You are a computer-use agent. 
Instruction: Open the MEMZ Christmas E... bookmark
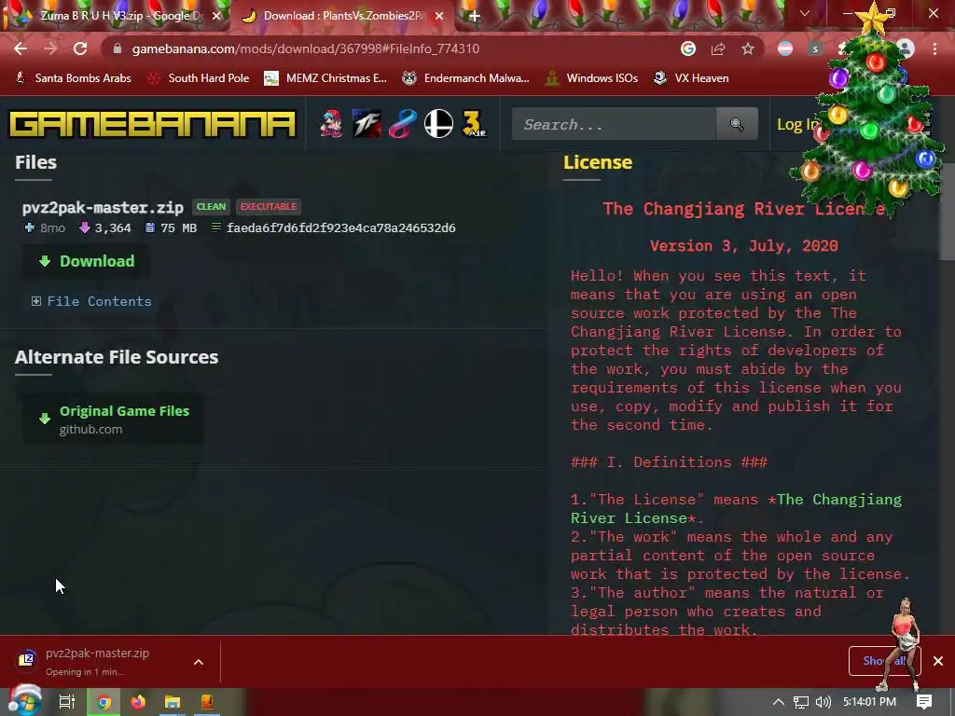pyautogui.click(x=325, y=78)
